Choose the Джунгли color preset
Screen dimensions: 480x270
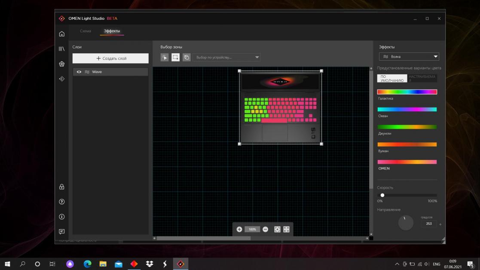407,127
